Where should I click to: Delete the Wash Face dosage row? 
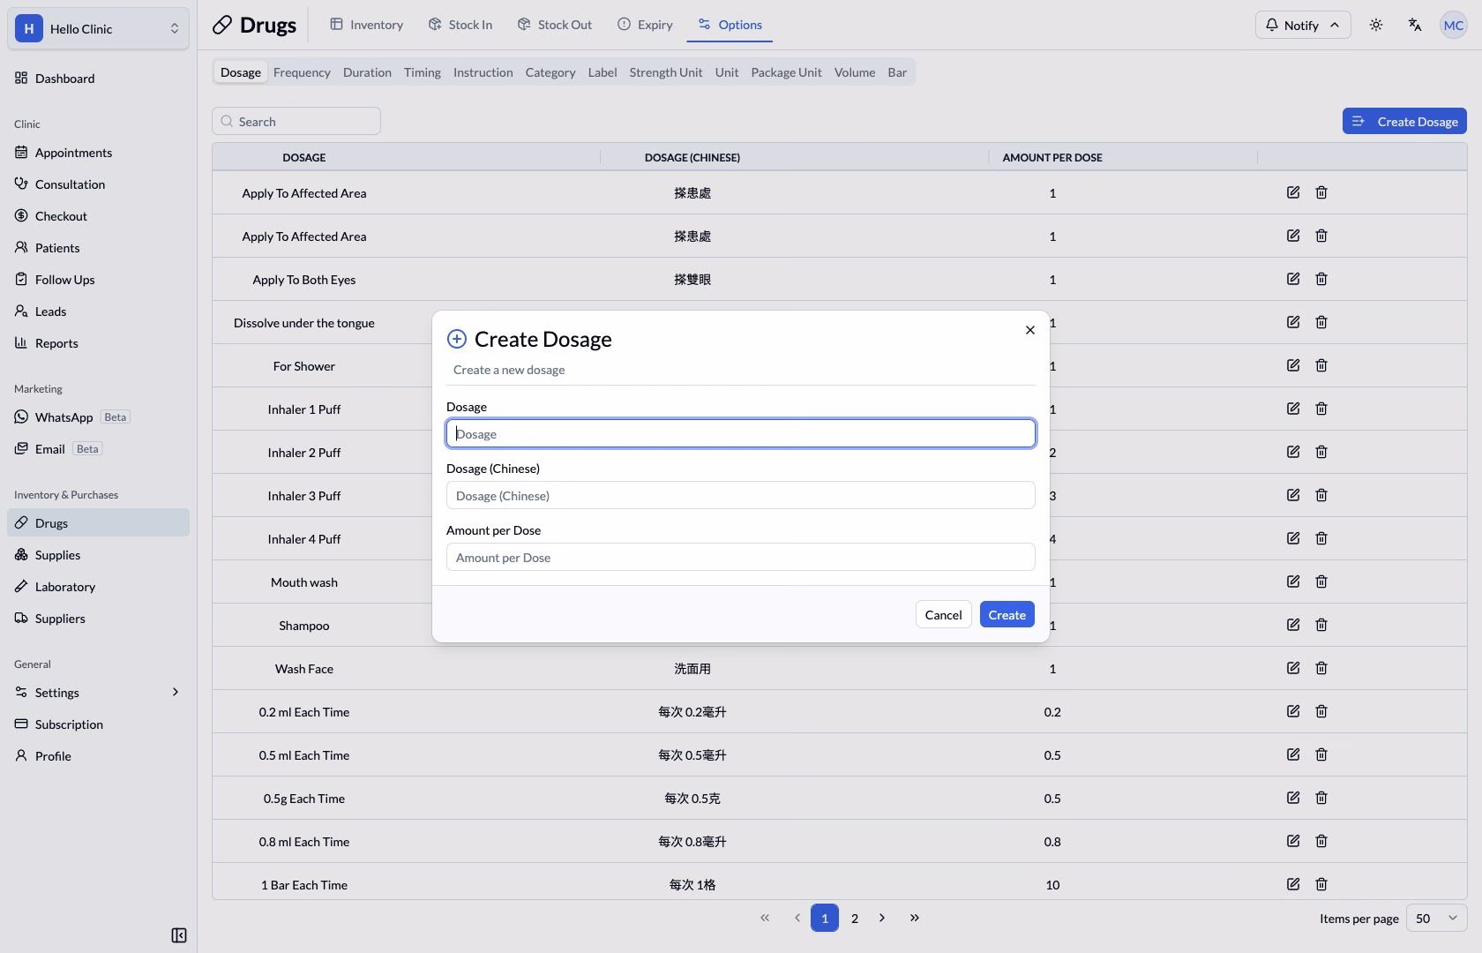1321,668
